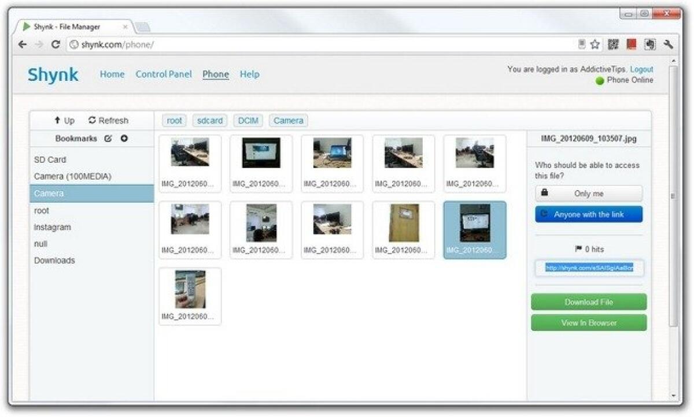
Task: Switch to the Phone section
Action: point(215,74)
